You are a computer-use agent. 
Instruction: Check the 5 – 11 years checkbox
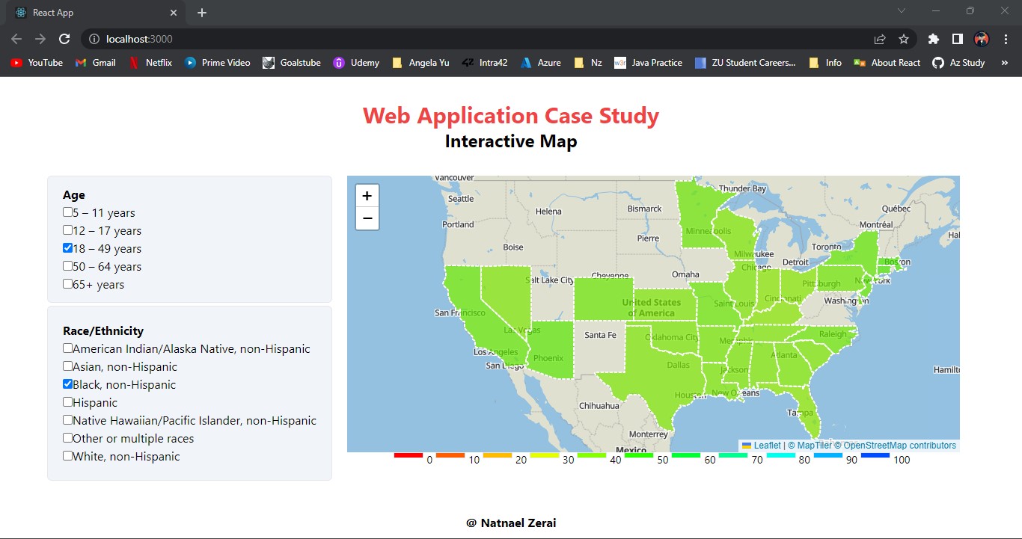[x=67, y=212]
